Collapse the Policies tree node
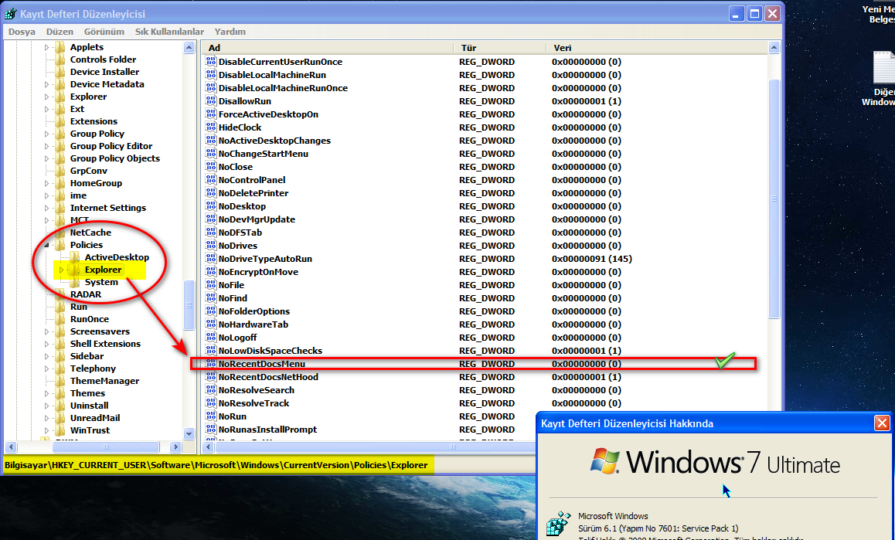The height and width of the screenshot is (540, 895). pos(47,245)
